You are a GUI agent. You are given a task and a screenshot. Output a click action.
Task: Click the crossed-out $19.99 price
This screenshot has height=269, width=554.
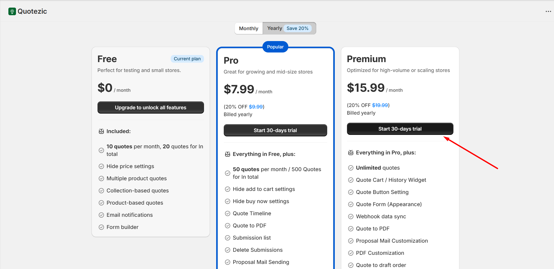click(380, 105)
